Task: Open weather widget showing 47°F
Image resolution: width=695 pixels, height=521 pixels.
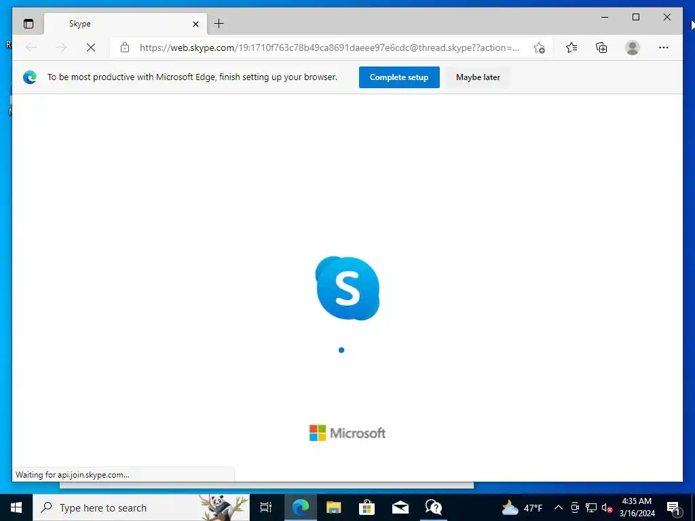Action: coord(522,507)
